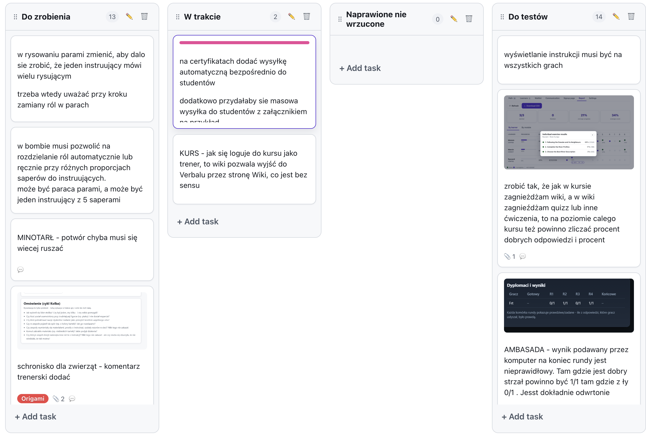The height and width of the screenshot is (440, 646).
Task: Delete the Naprawione nie wrzucone column with trash icon
Action: click(469, 19)
